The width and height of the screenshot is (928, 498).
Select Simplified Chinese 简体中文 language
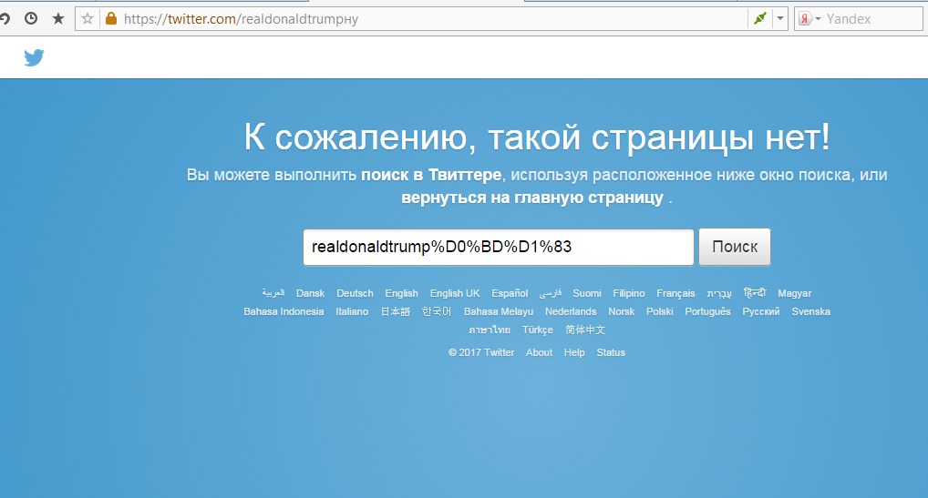[x=584, y=330]
